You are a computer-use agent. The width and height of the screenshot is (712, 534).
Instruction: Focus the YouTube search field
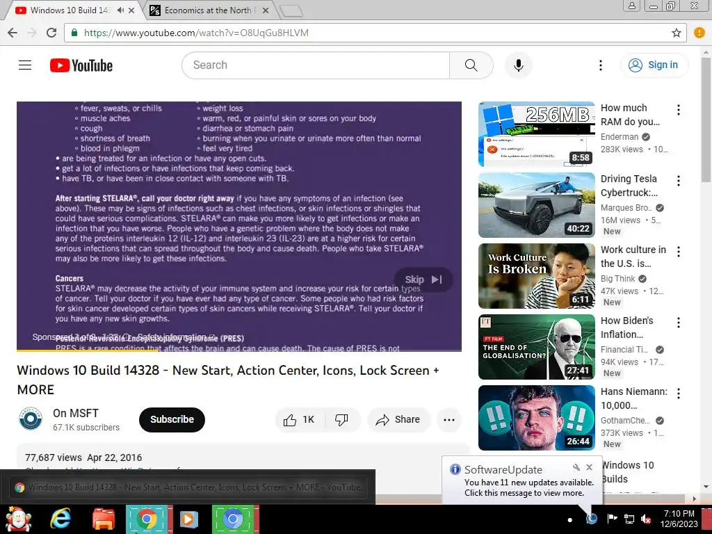coord(316,65)
